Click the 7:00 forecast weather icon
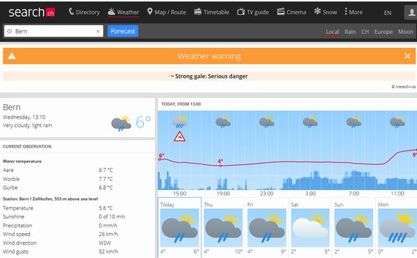 tap(354, 122)
